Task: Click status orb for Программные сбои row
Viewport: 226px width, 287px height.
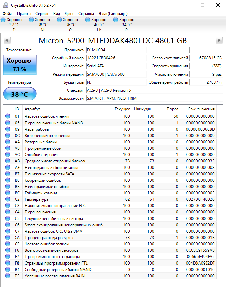Action: click(x=8, y=148)
